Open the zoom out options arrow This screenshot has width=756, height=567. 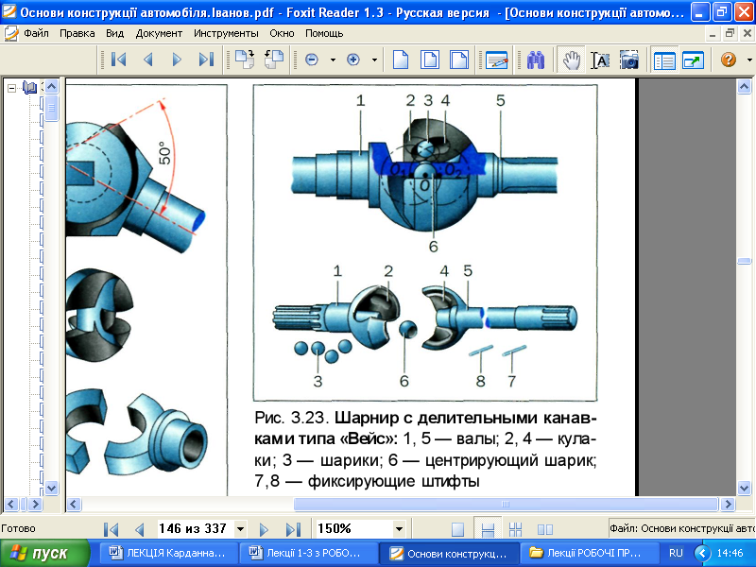pyautogui.click(x=333, y=60)
